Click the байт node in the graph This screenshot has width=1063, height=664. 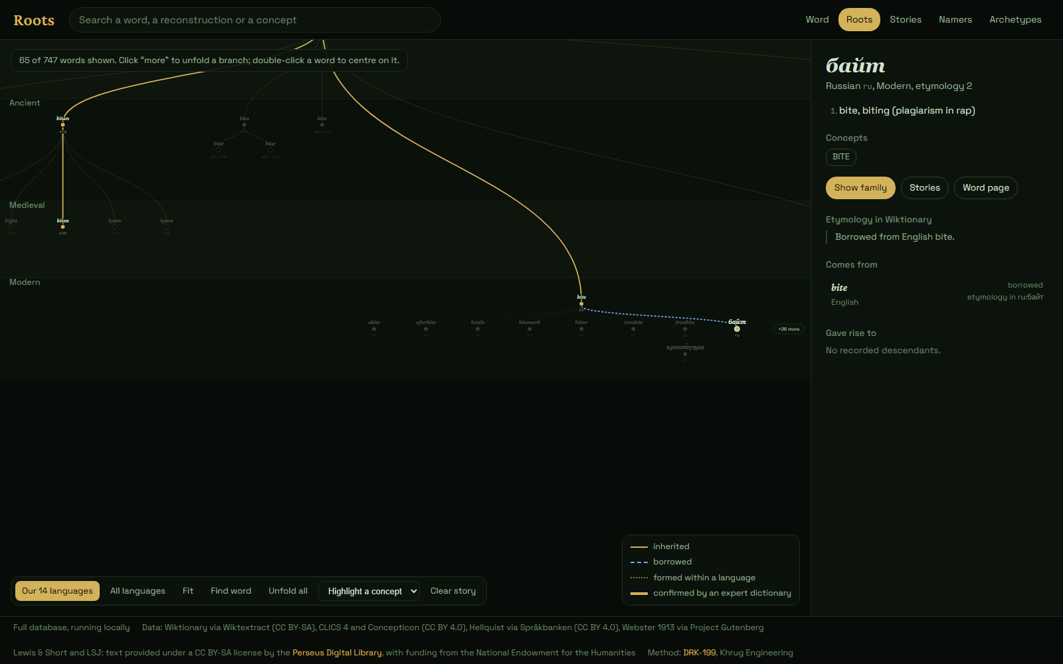[737, 328]
